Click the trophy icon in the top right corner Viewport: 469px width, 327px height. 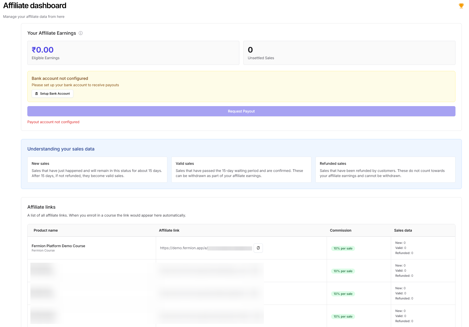(x=461, y=5)
